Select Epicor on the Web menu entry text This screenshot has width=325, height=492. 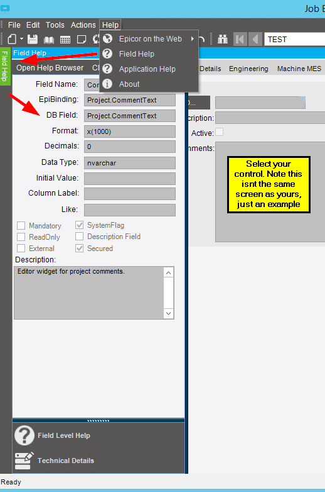tap(151, 39)
